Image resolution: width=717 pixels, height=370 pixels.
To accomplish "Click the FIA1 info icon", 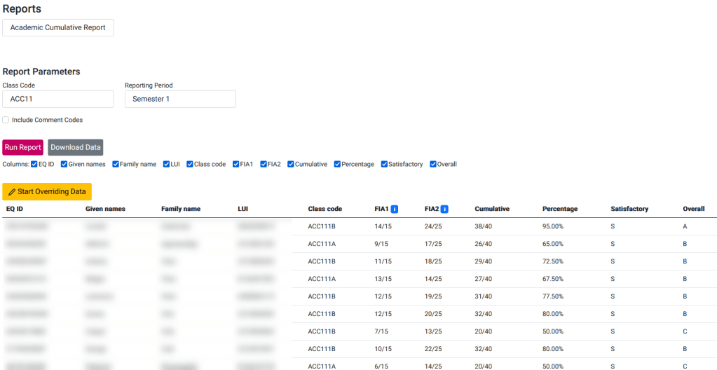I will tap(395, 209).
